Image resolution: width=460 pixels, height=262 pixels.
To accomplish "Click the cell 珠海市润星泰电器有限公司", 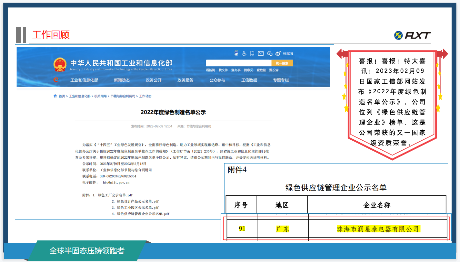I will pyautogui.click(x=378, y=229).
